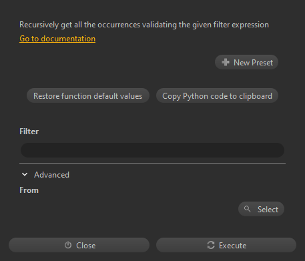305x261 pixels.
Task: Click the word Execute on the bottom button
Action: [233, 246]
